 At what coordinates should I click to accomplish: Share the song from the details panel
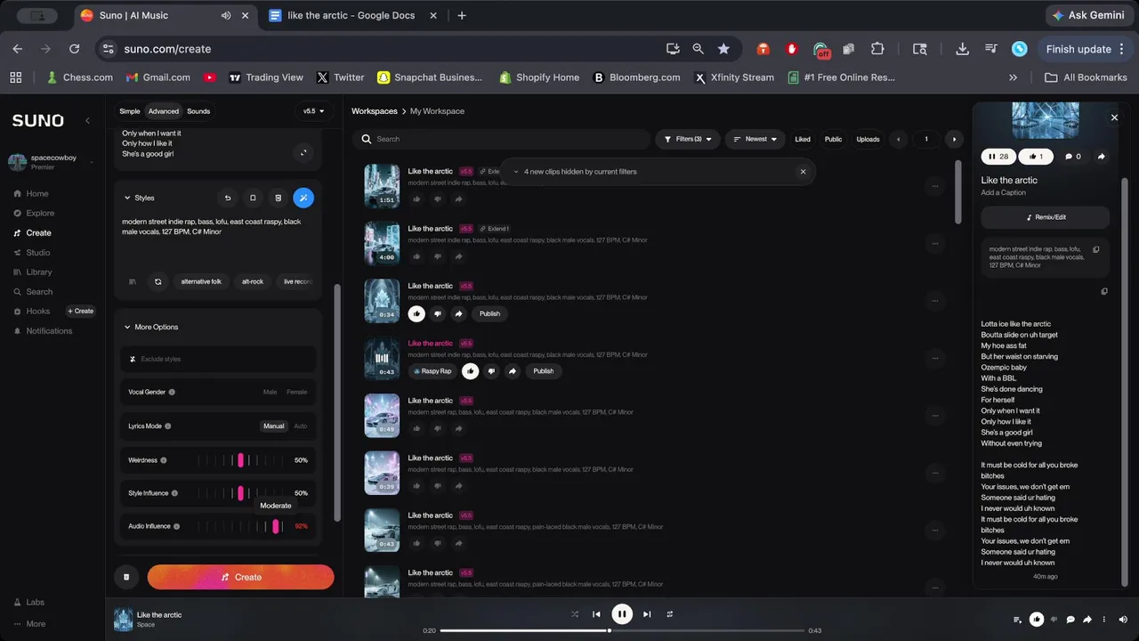1101,157
